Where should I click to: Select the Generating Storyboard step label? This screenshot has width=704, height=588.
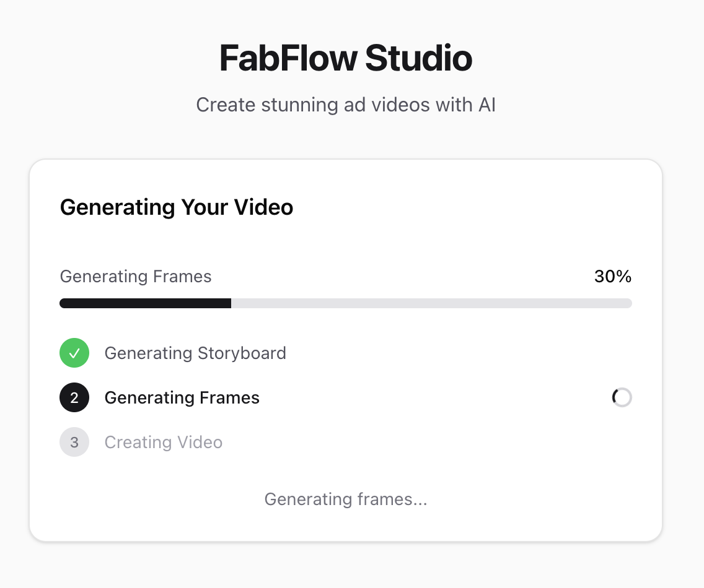coord(195,353)
